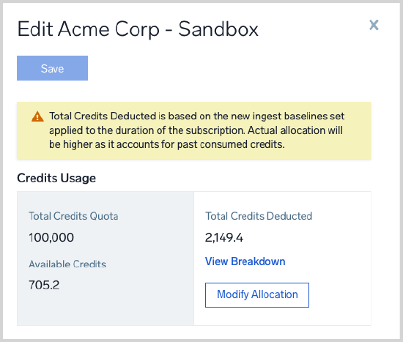Click the word 'Breakdown' in the blue link
The image size is (403, 342).
click(x=258, y=261)
